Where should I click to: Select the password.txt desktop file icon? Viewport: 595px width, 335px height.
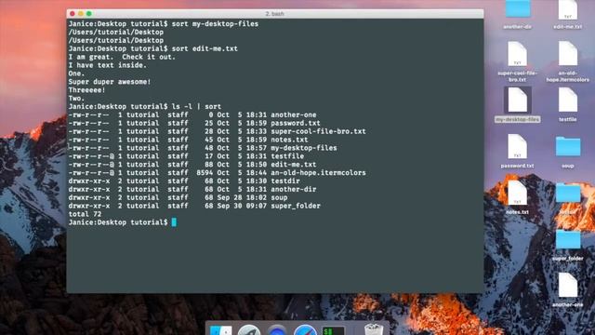(517, 147)
